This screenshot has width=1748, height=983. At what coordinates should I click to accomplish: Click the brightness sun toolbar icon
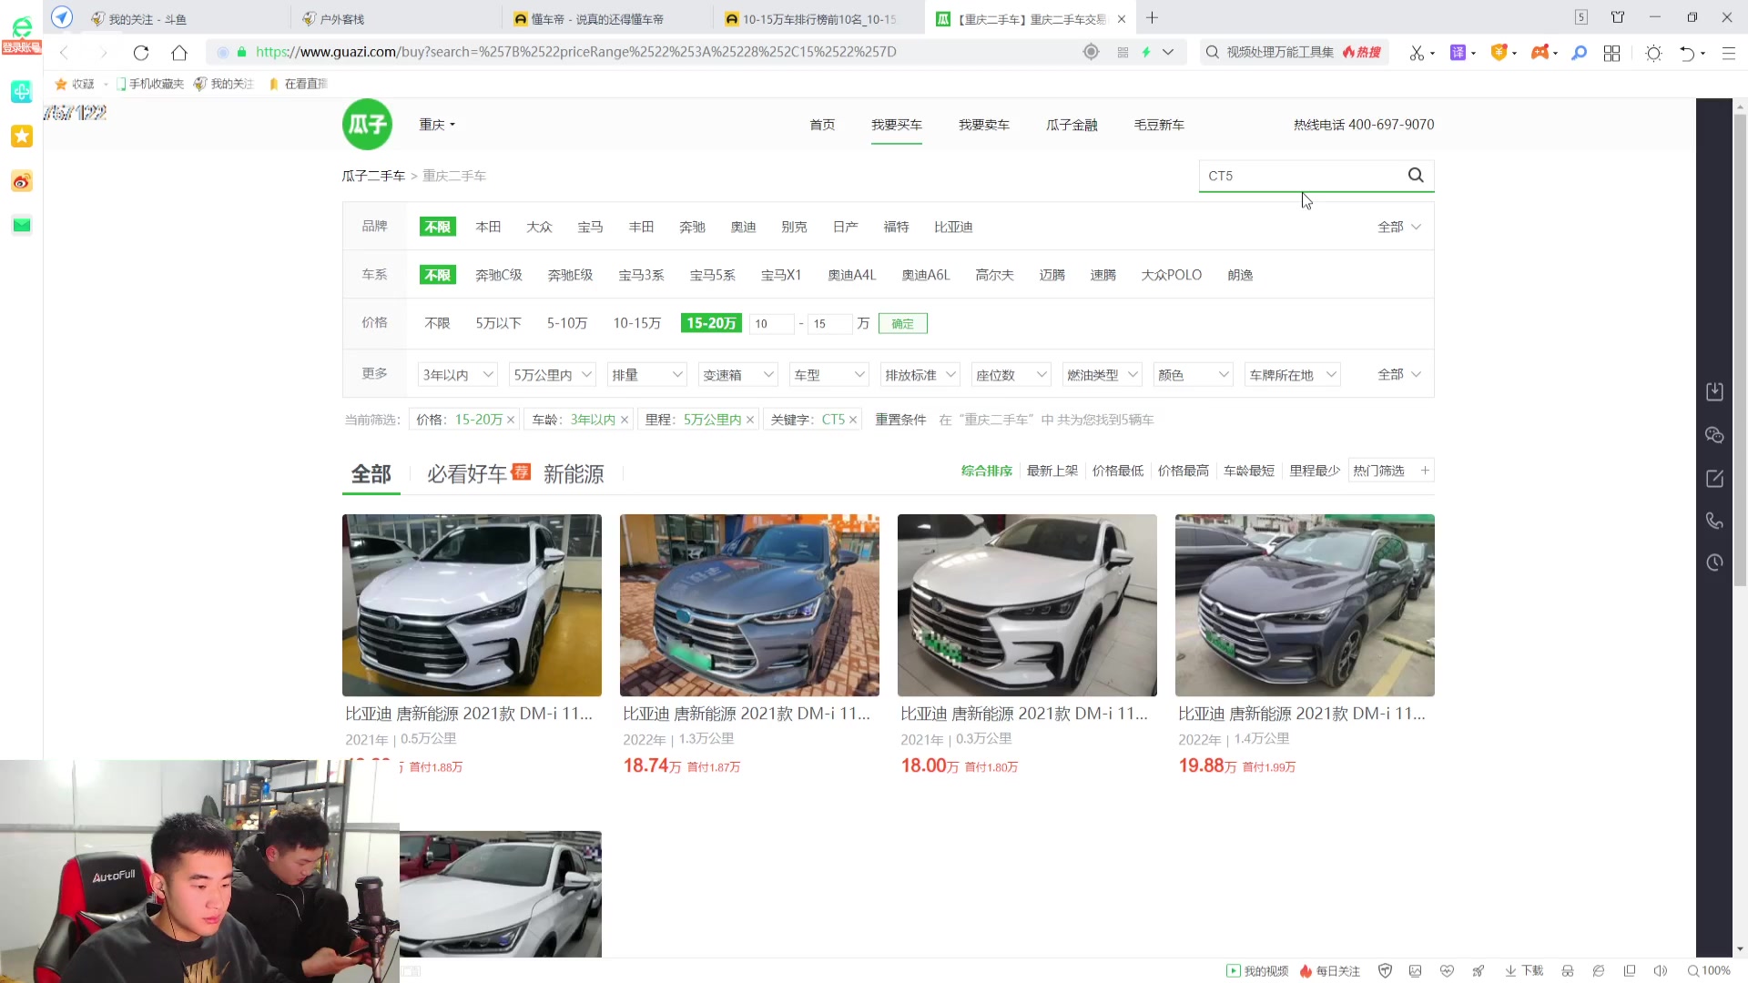(x=1653, y=53)
